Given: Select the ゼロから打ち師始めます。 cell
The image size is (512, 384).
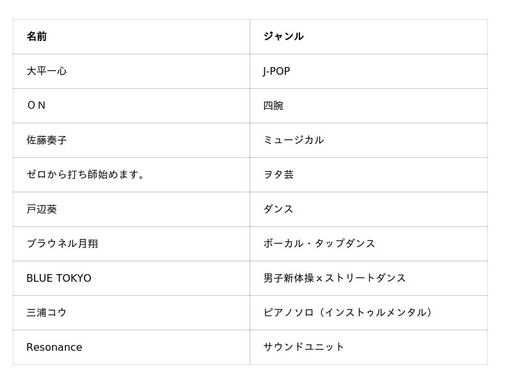Looking at the screenshot, I should [x=86, y=174].
